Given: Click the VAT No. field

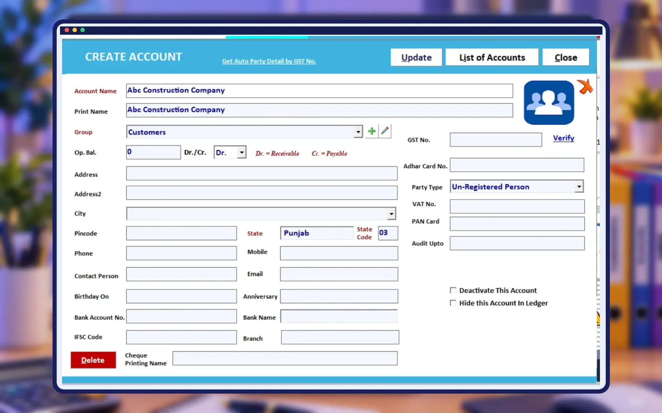Looking at the screenshot, I should (x=517, y=206).
